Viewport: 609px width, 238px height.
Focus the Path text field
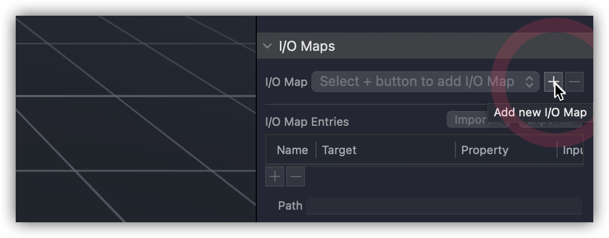pyautogui.click(x=443, y=206)
